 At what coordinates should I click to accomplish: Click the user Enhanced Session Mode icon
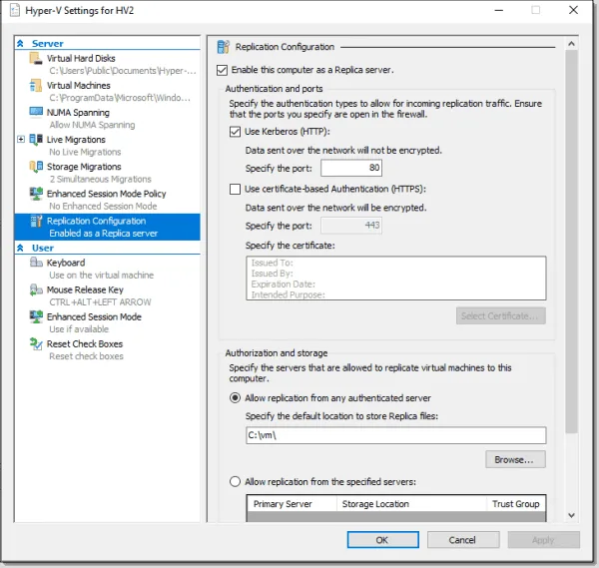tap(36, 316)
